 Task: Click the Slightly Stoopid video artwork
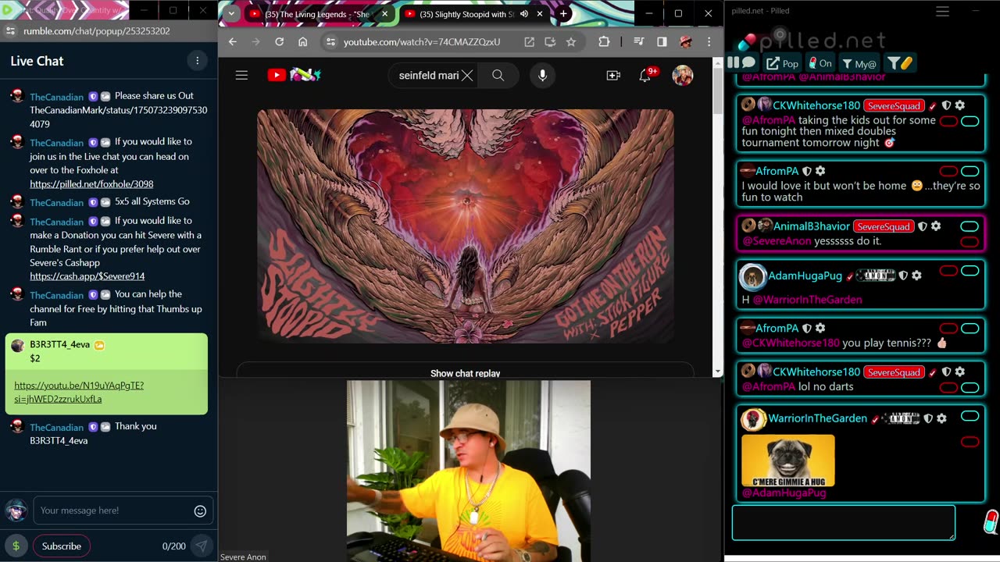pyautogui.click(x=466, y=226)
